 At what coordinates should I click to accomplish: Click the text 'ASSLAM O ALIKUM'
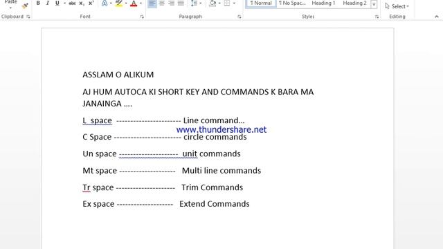pos(118,75)
